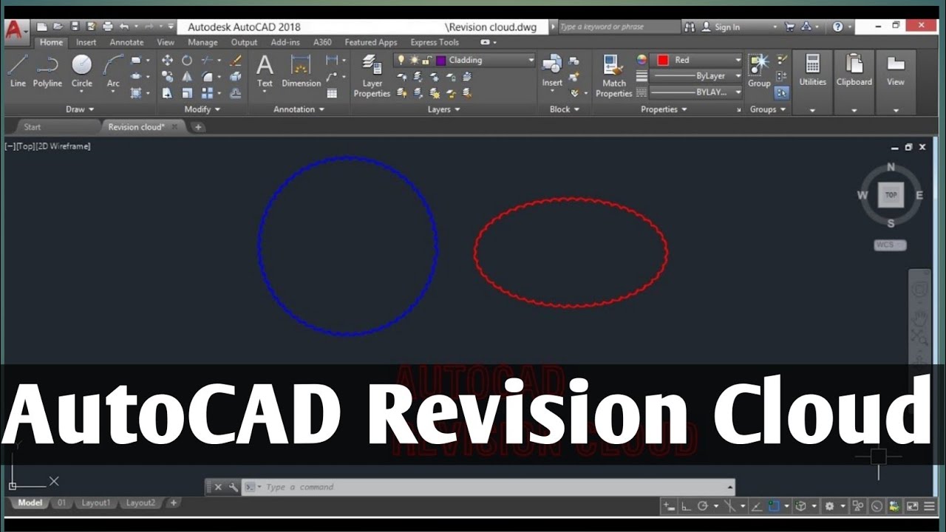Toggle Clean Screen in status bar

point(912,506)
